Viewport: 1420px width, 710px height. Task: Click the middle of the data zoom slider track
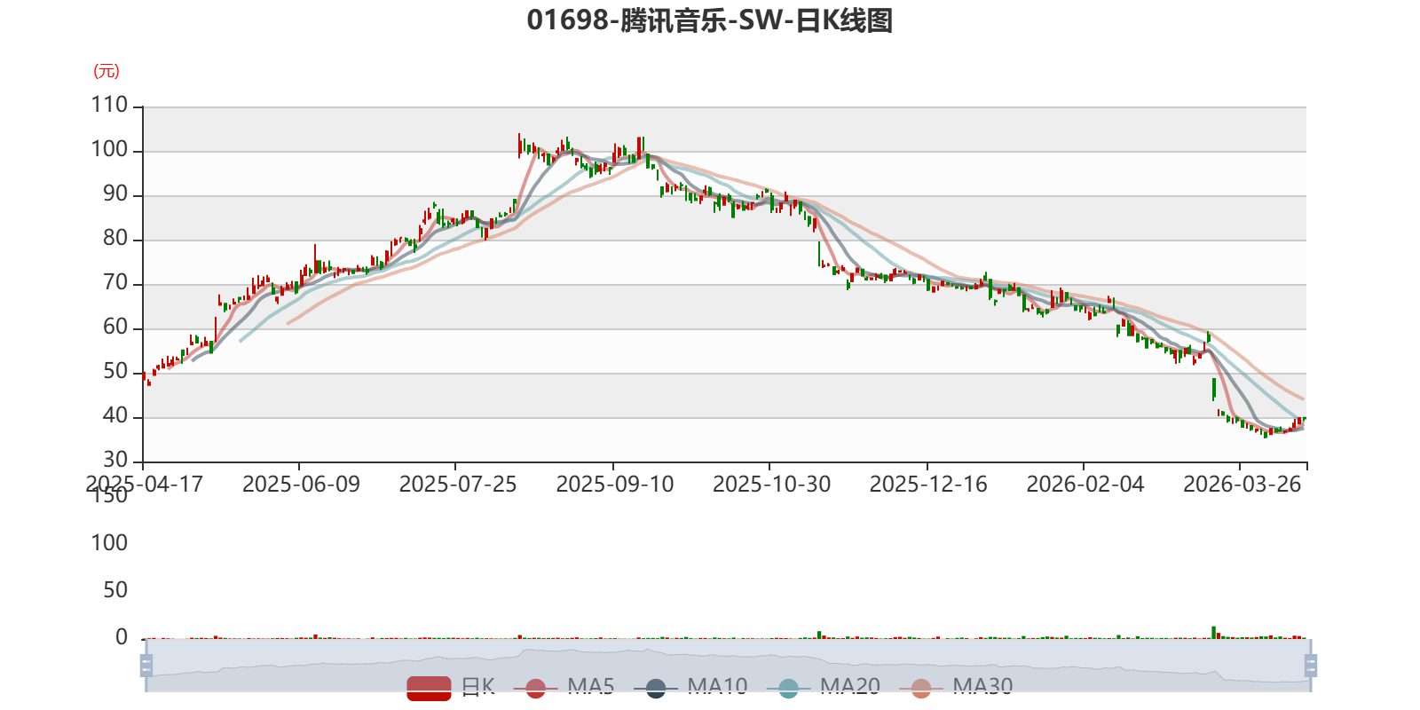pyautogui.click(x=728, y=665)
